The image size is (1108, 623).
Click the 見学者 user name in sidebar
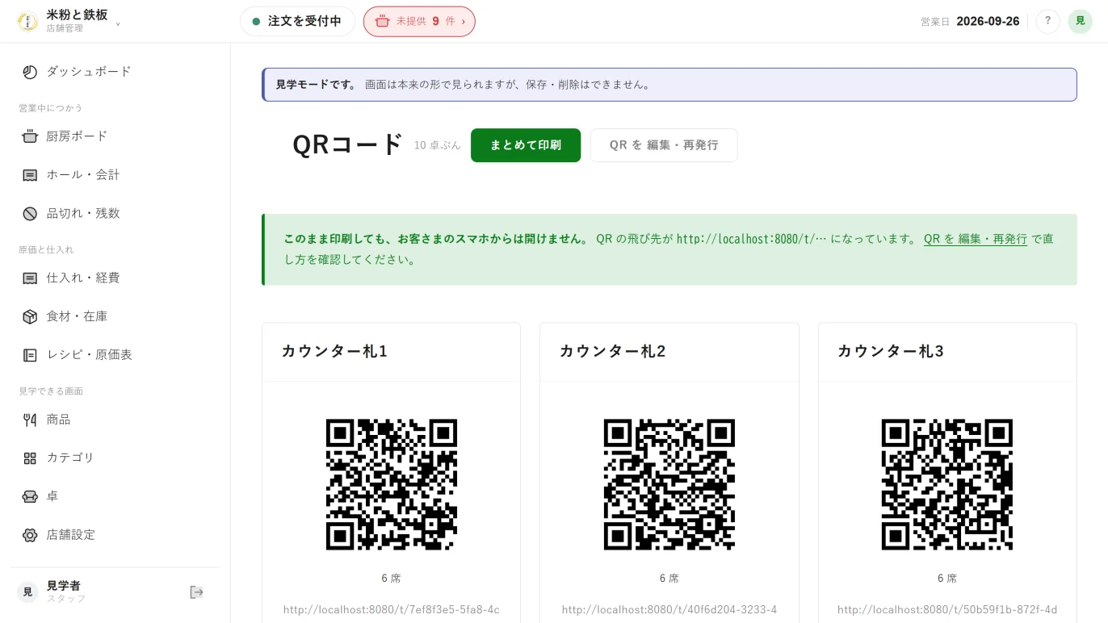pos(64,586)
